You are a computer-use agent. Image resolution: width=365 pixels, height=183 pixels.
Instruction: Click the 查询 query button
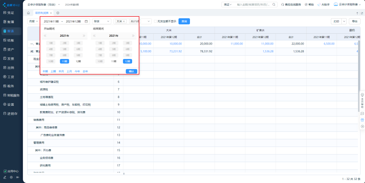point(184,21)
